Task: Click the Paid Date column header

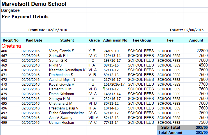Action: pos(34,40)
